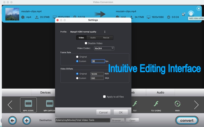This screenshot has width=204, height=127.
Task: Switch to the Resize tab in Settings
Action: pyautogui.click(x=106, y=38)
